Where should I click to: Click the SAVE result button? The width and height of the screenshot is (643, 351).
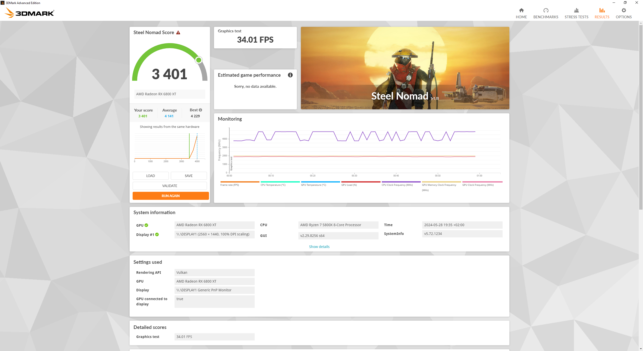click(x=189, y=176)
